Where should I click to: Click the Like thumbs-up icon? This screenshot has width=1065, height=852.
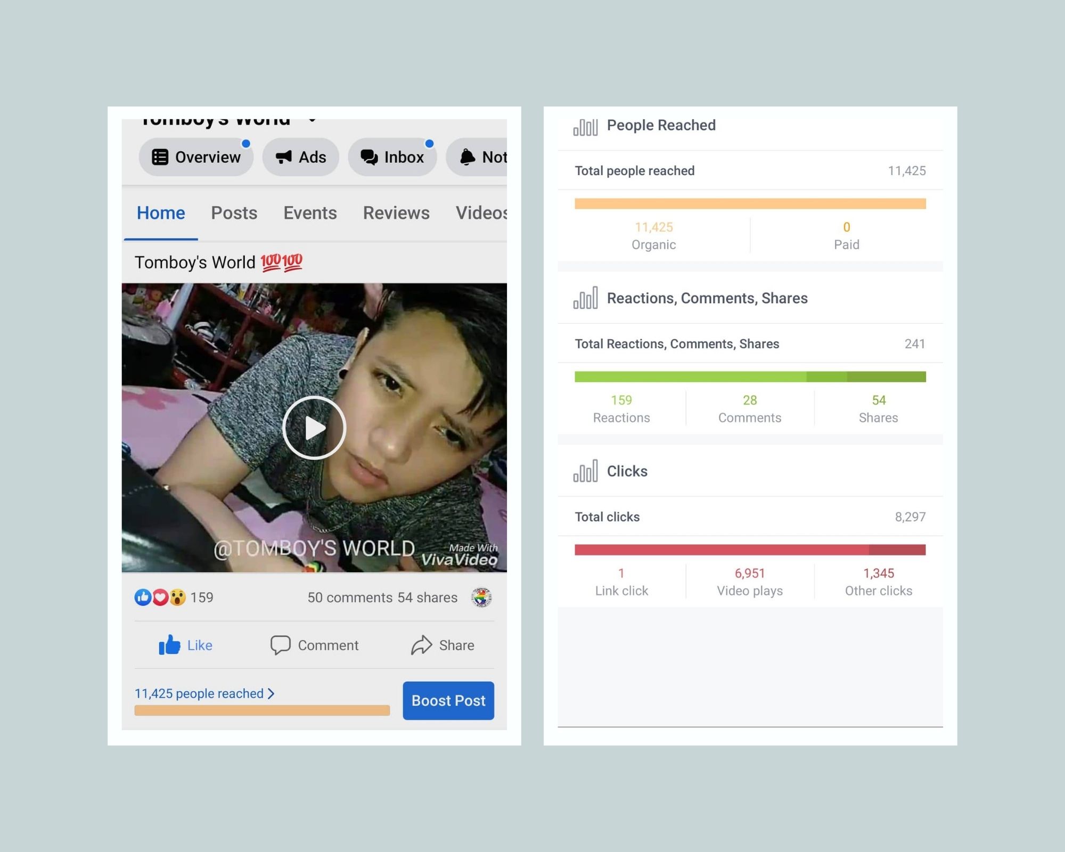coord(169,645)
